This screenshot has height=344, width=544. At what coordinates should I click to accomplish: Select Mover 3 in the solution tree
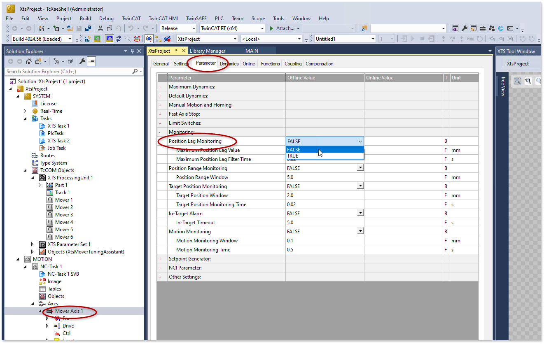tap(64, 215)
